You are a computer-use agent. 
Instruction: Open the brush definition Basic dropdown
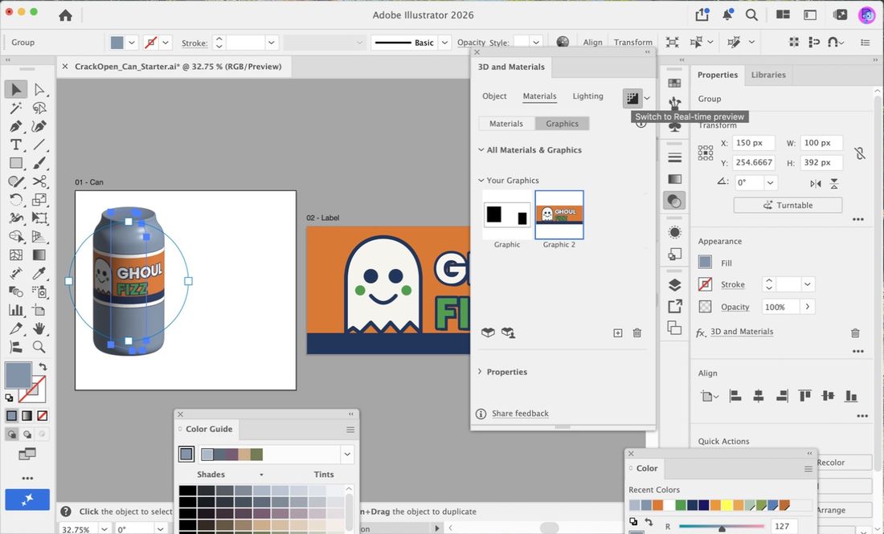pos(445,43)
